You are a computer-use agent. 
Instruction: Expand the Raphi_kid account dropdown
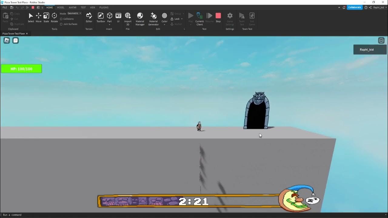[x=386, y=7]
